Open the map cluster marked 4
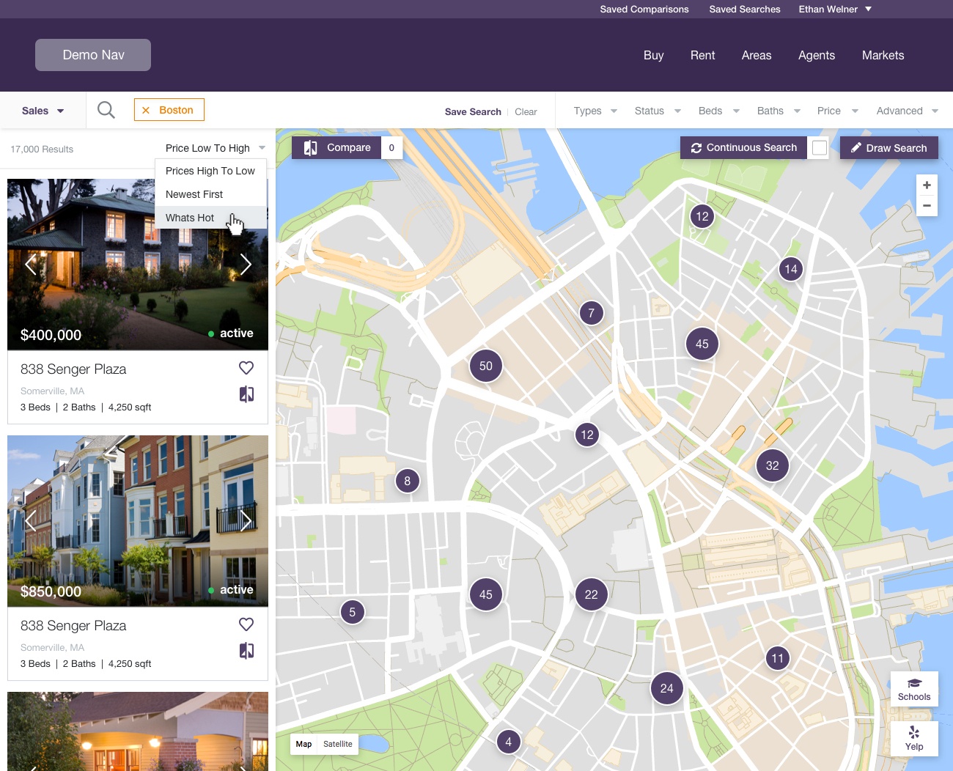The width and height of the screenshot is (953, 771). [x=509, y=742]
